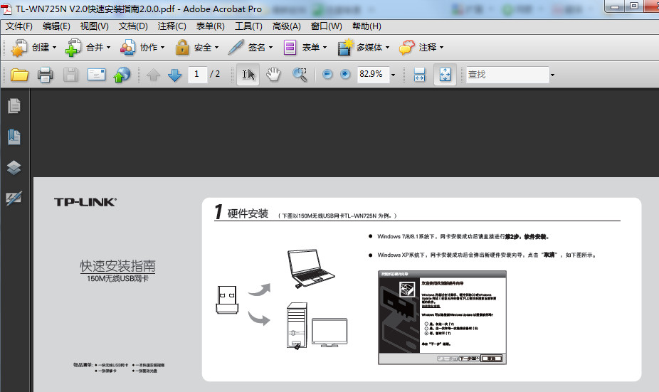Click the save floppy disk icon
The image size is (659, 392).
[70, 75]
